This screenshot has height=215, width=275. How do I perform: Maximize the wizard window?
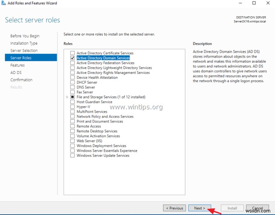pyautogui.click(x=254, y=3)
